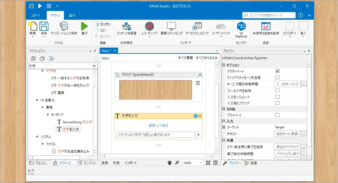Viewport: 338px width, 183px height.
Task: Click the 保存 save ribbon icon
Action: pyautogui.click(x=44, y=26)
